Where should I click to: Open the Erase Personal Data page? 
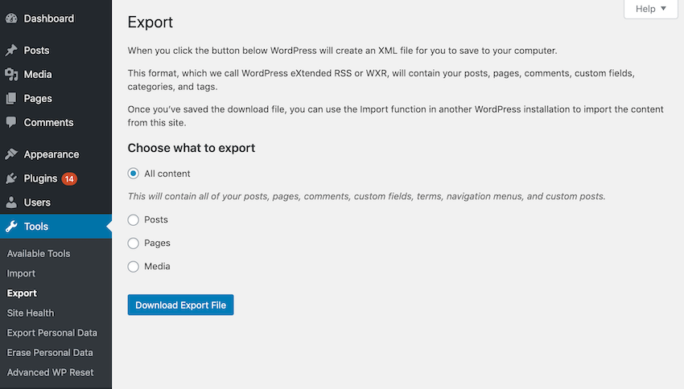(x=50, y=352)
